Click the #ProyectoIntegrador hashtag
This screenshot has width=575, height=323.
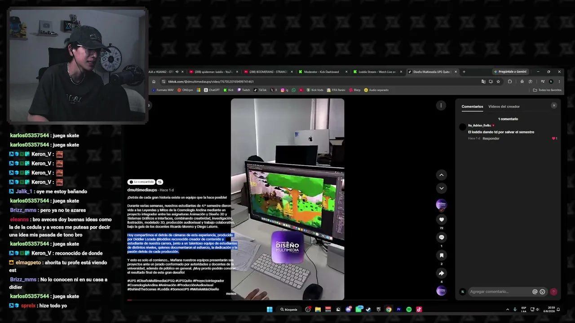[x=208, y=281]
